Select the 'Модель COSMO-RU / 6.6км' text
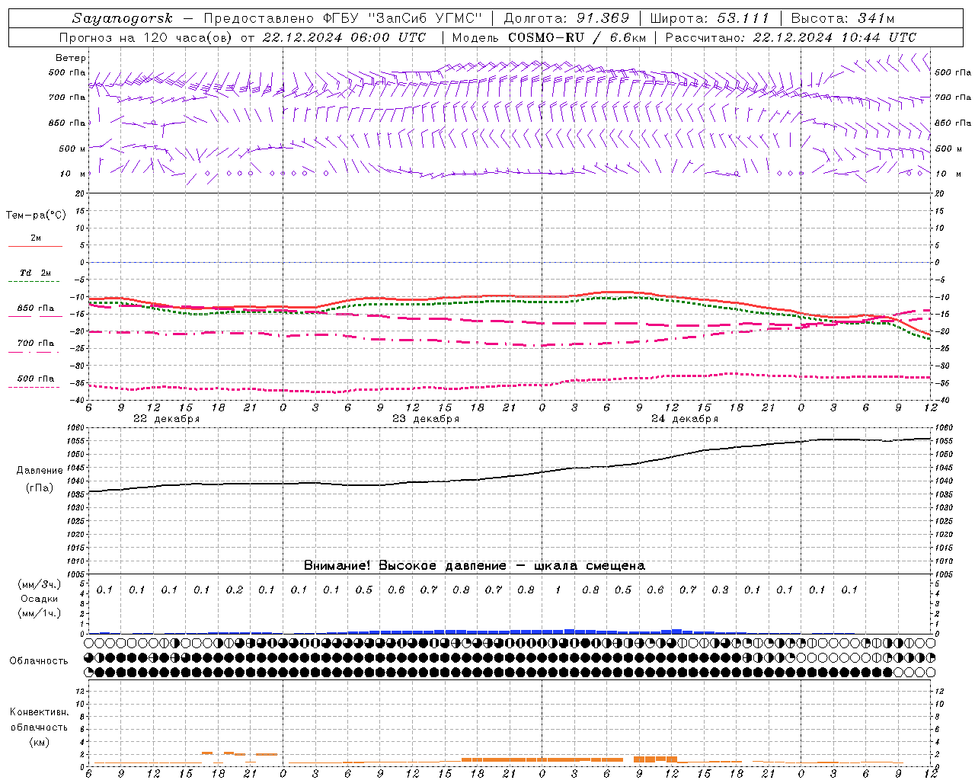Viewport: 975px width, 780px height. (x=548, y=37)
